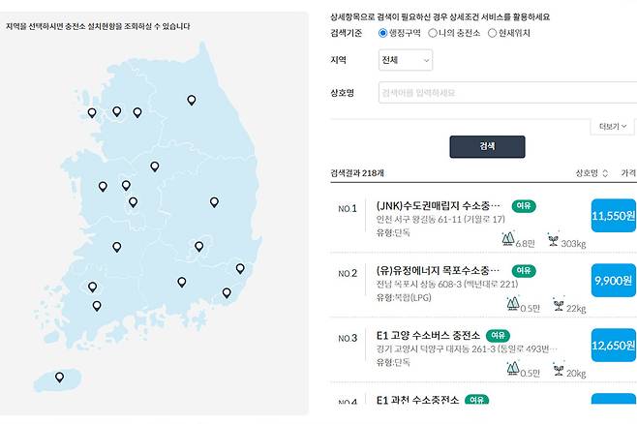Click the pressure icon beside 6.8만

coord(509,238)
